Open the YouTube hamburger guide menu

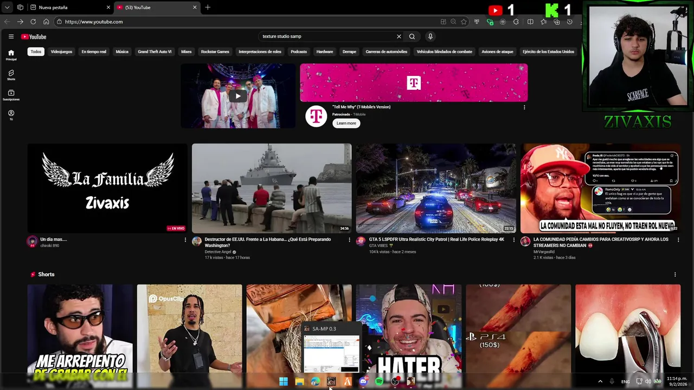click(x=11, y=36)
